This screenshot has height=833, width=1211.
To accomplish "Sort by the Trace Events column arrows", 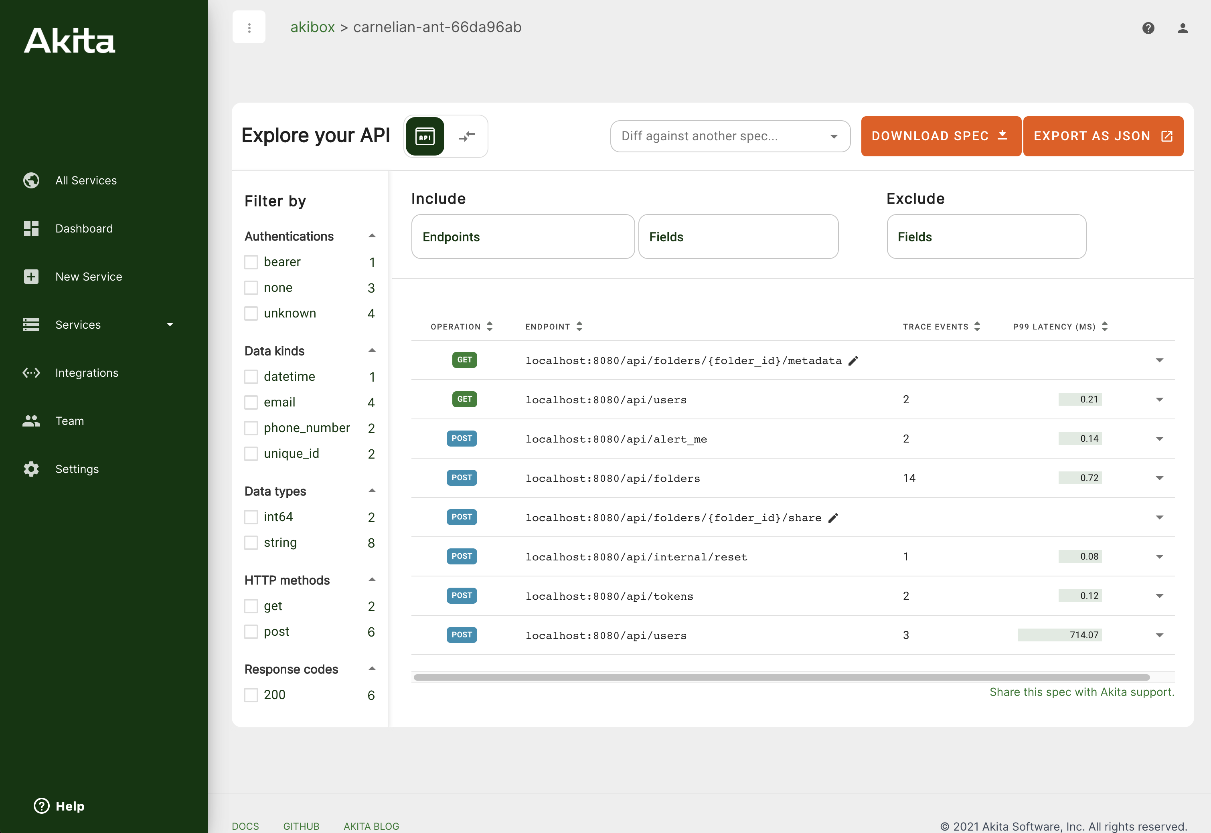I will point(977,327).
